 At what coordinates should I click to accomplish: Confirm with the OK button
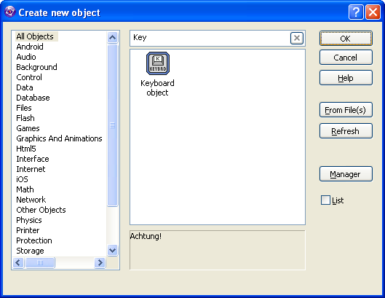click(346, 39)
